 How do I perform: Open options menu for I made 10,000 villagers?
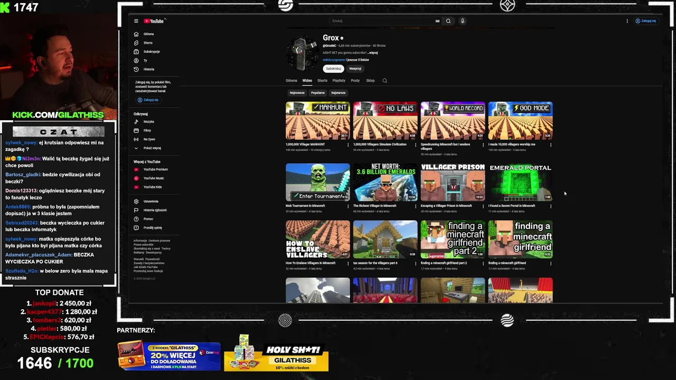(551, 145)
